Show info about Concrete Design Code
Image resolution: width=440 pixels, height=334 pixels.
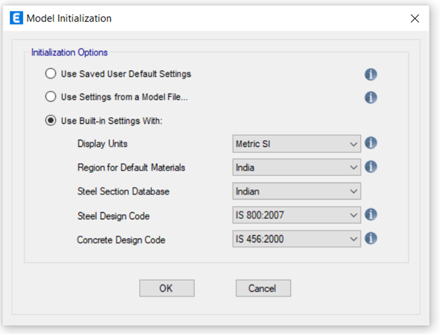pos(371,238)
